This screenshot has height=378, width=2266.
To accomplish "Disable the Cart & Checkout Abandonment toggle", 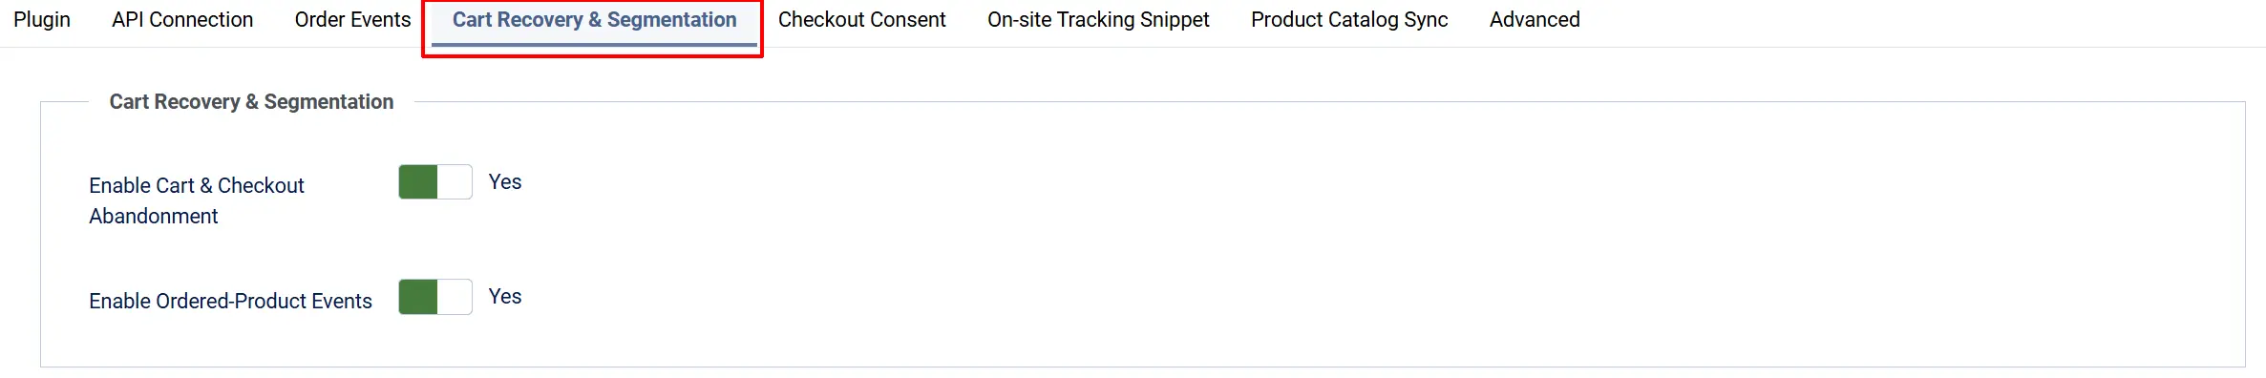I will coord(435,182).
